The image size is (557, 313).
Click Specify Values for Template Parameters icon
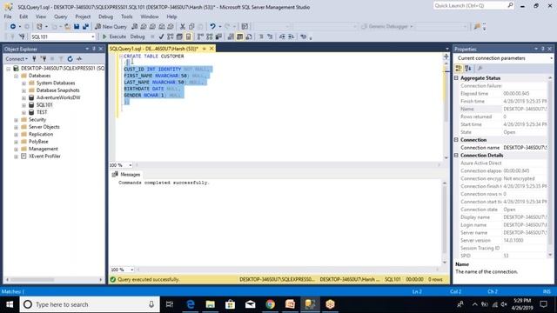(x=303, y=37)
